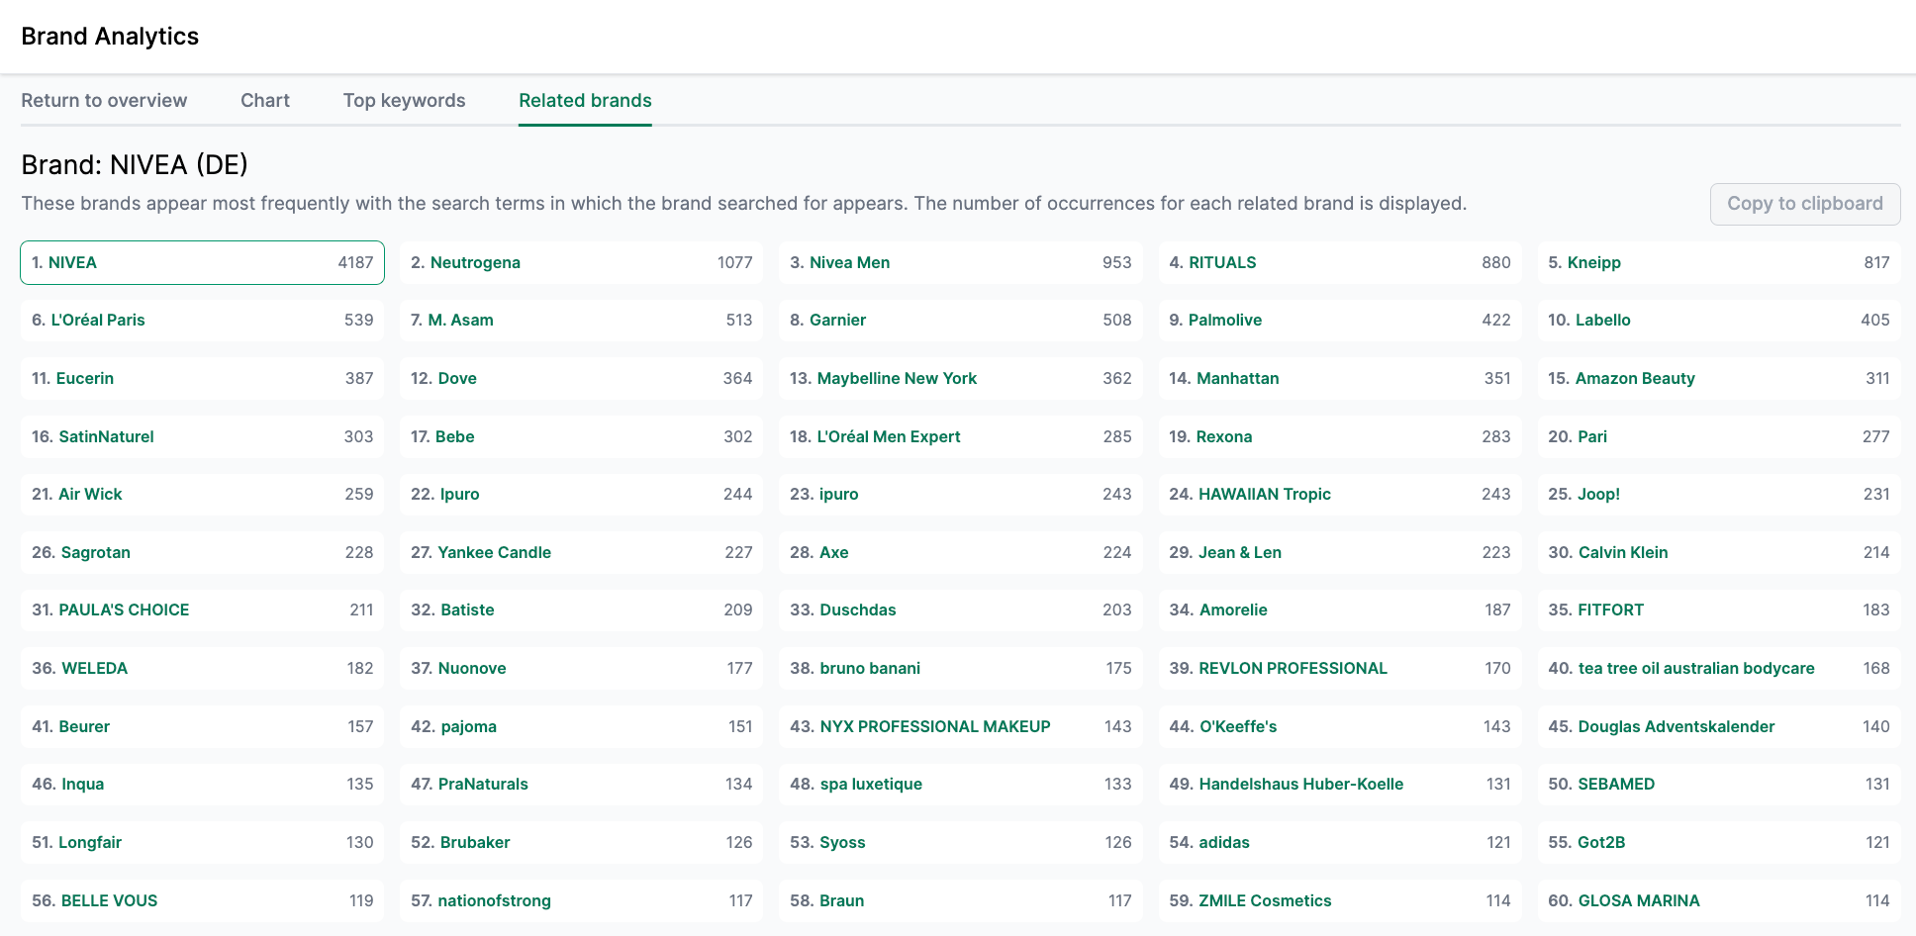Open RITUALS related brand
Screen dimensions: 1916x936
click(x=1222, y=262)
